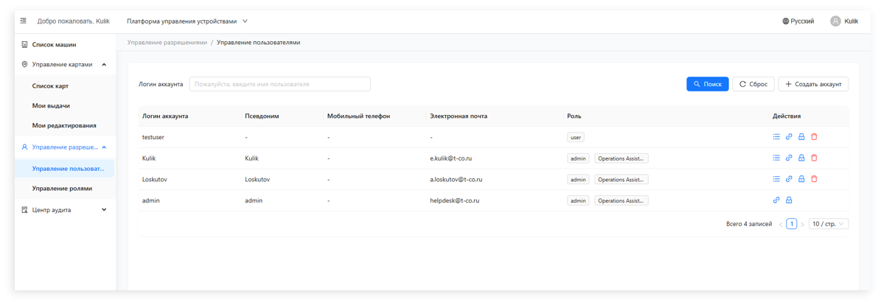Screen dimensions: 881x305
Task: Open list icon for Loskutov row
Action: (776, 178)
